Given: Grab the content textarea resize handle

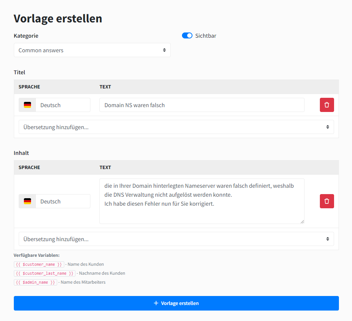Looking at the screenshot, I should coord(302,221).
